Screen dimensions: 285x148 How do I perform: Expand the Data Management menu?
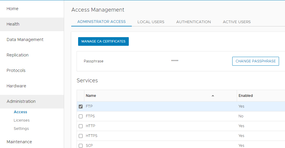point(25,40)
